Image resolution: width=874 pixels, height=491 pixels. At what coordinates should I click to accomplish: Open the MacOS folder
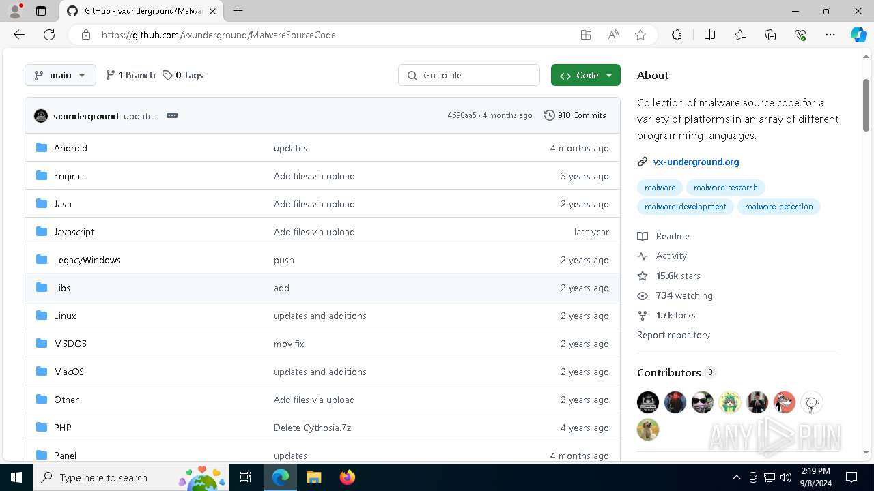[x=68, y=372]
